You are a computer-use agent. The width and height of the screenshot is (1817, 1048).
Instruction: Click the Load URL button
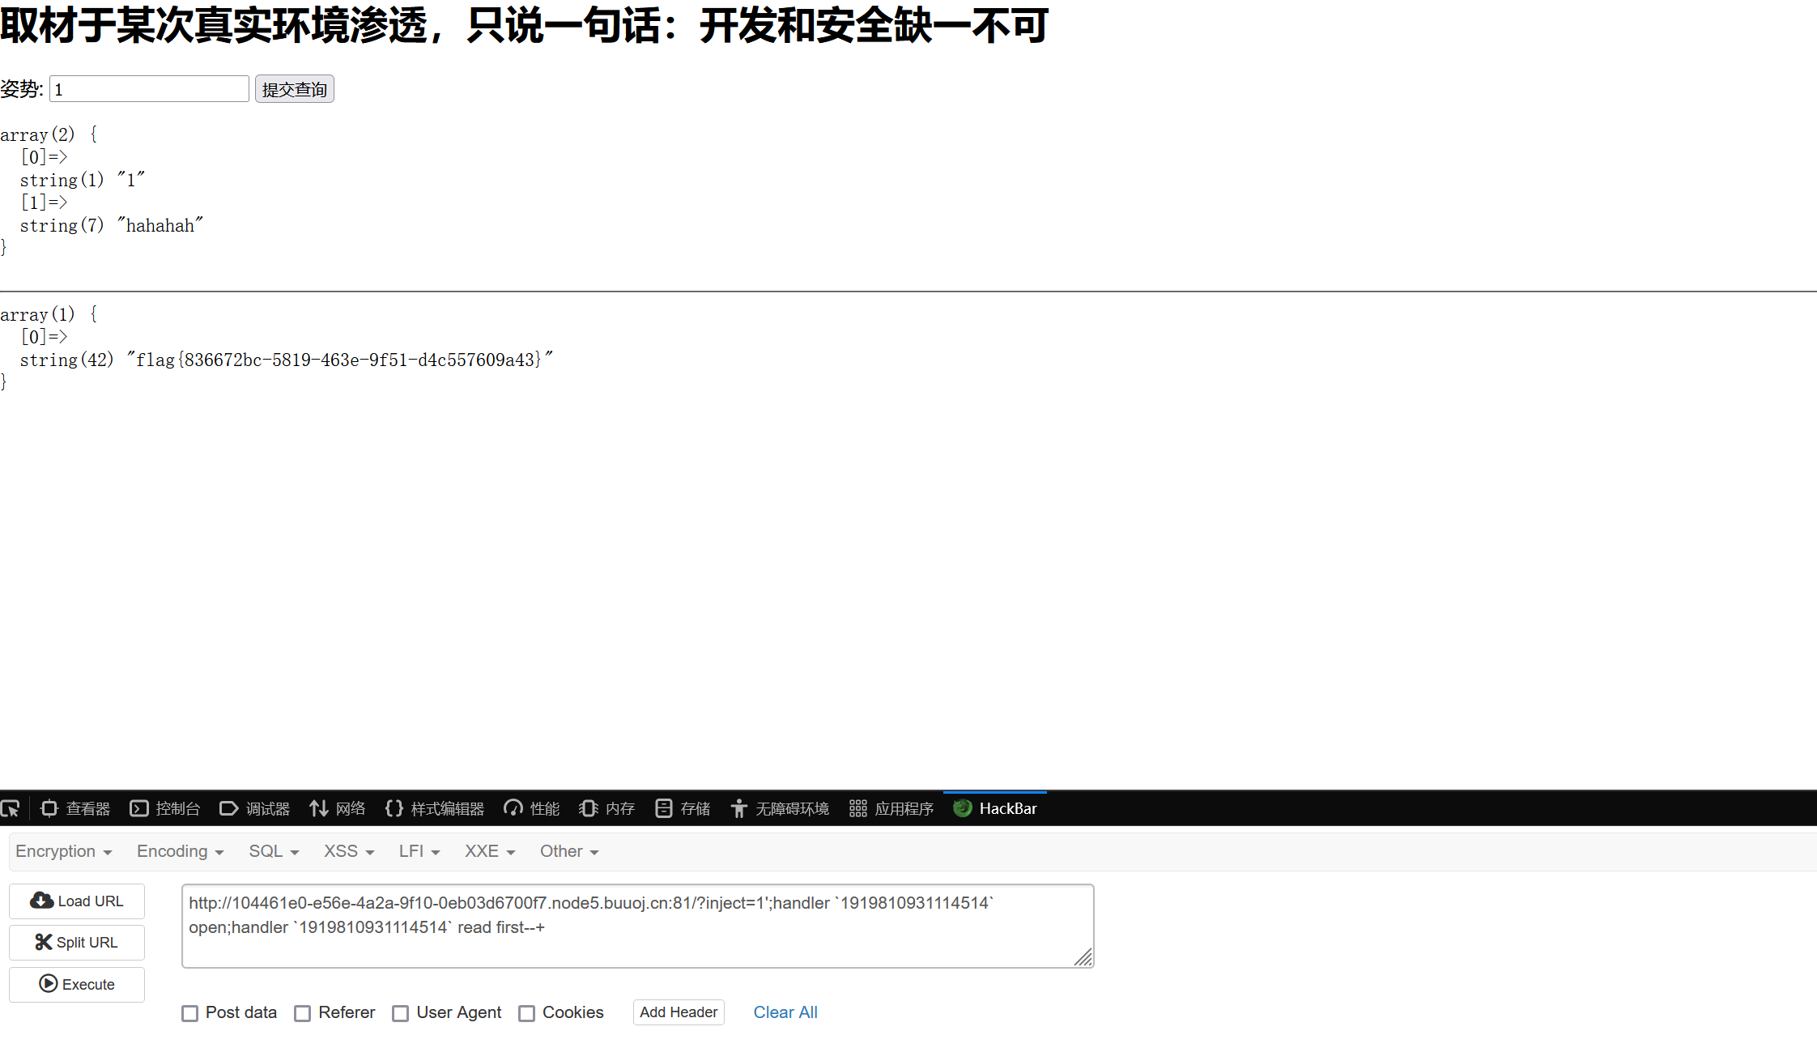pyautogui.click(x=77, y=901)
